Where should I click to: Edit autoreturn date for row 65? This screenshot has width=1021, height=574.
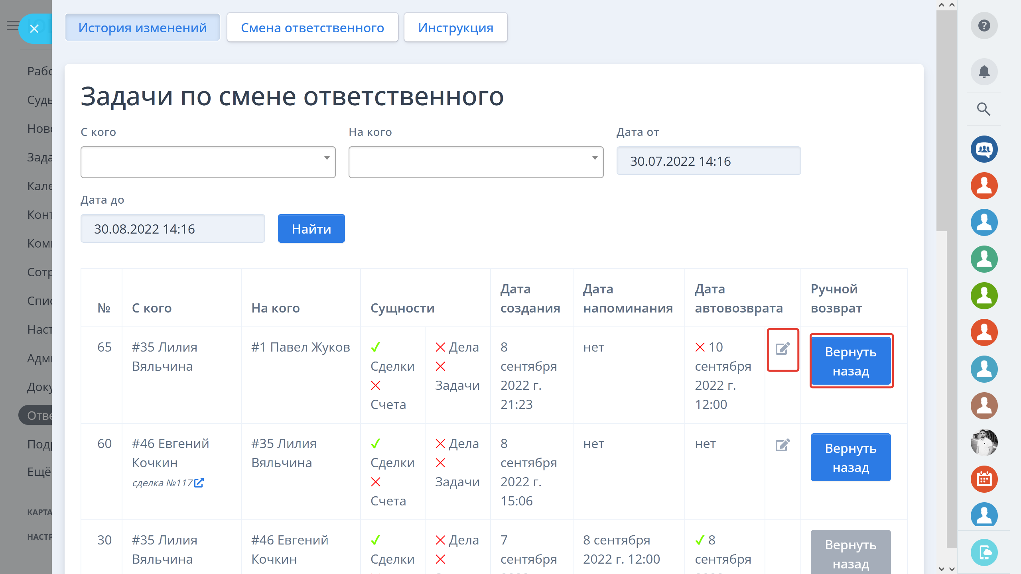(783, 349)
